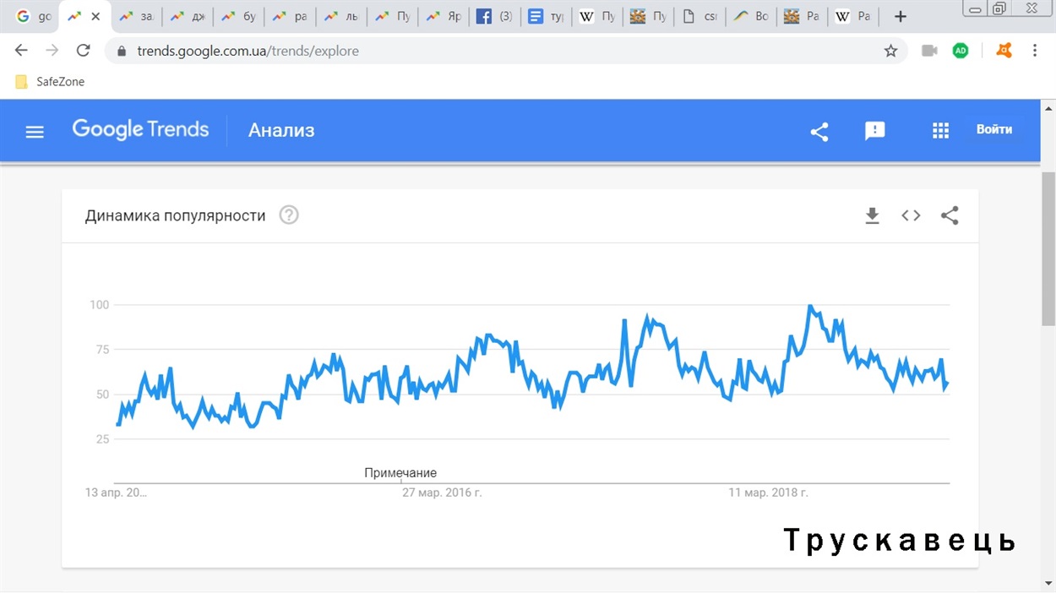Viewport: 1056px width, 593px height.
Task: Click the Google Trends logo
Action: pyautogui.click(x=140, y=130)
